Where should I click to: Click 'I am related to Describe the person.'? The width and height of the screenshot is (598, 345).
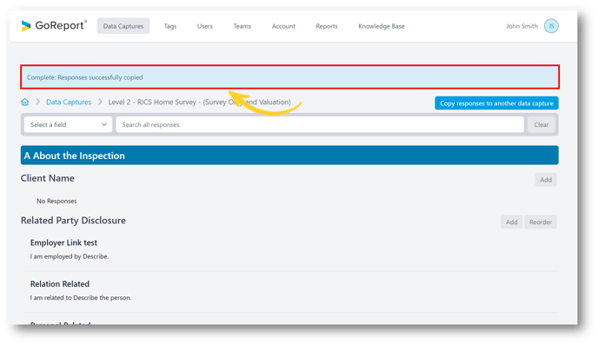[81, 297]
